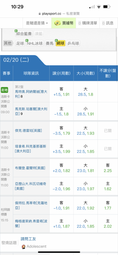
Task: Click the Adolescent user avatar icon
Action: tap(24, 246)
